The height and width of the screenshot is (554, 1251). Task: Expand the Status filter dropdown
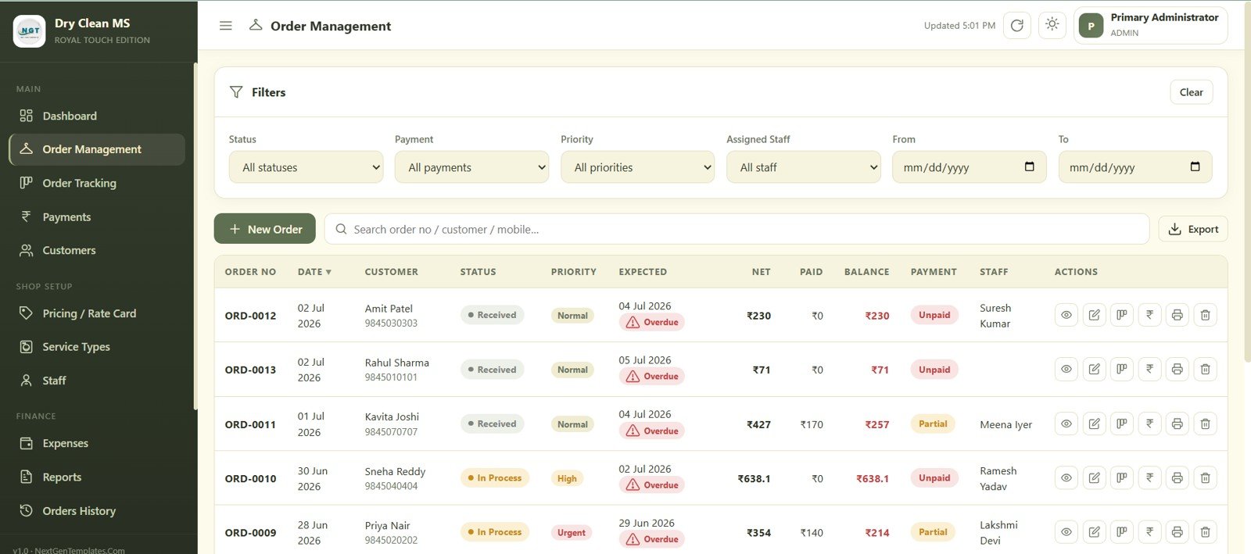(306, 167)
